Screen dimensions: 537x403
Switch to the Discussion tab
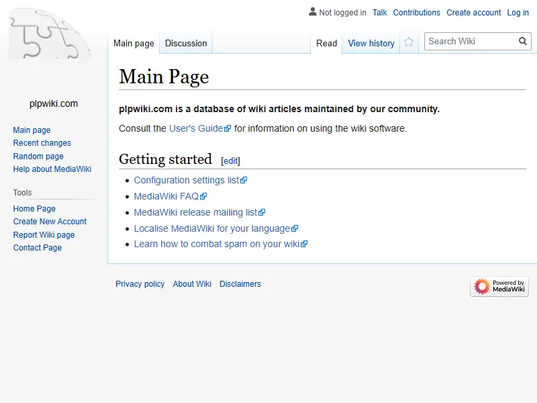coord(186,44)
